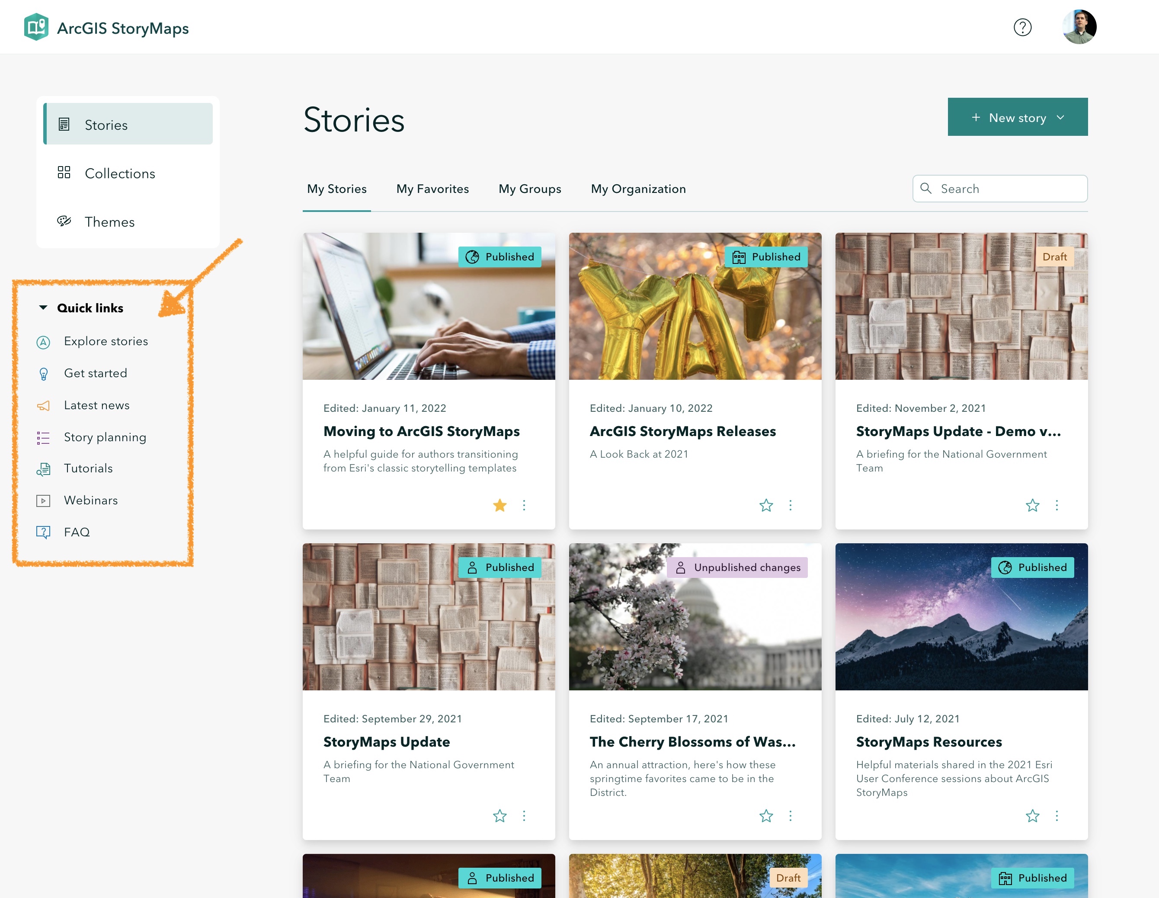Click the Explore stories link
The width and height of the screenshot is (1159, 898).
coord(106,341)
